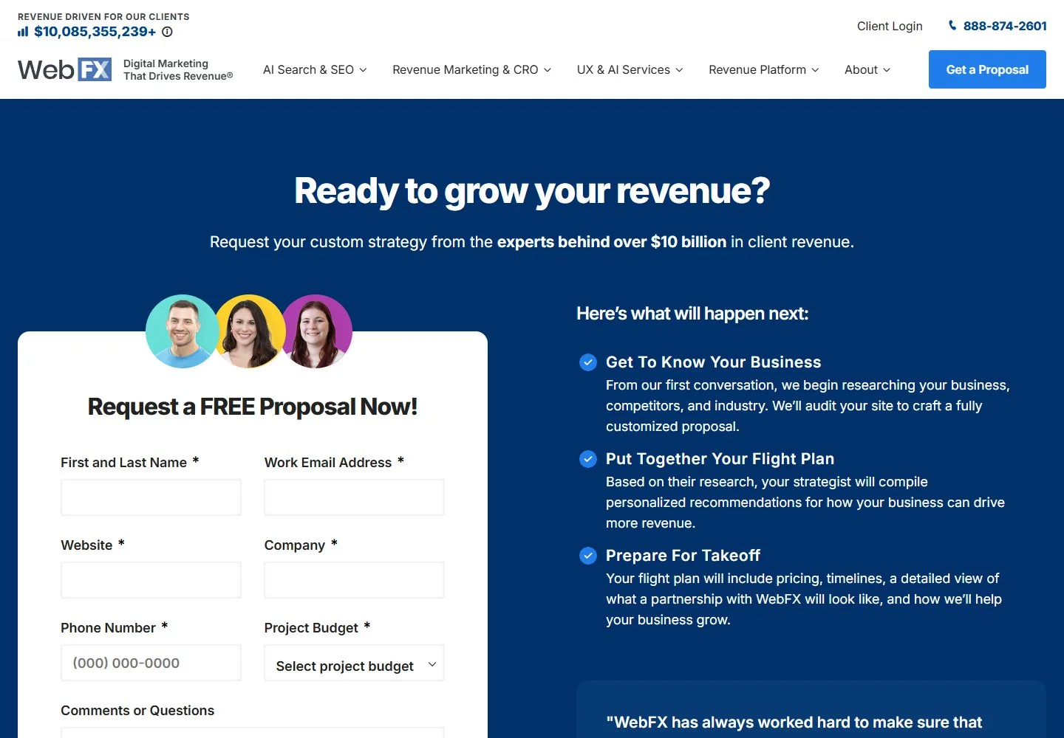Expand the About menu
Viewport: 1064px width, 738px height.
point(867,69)
